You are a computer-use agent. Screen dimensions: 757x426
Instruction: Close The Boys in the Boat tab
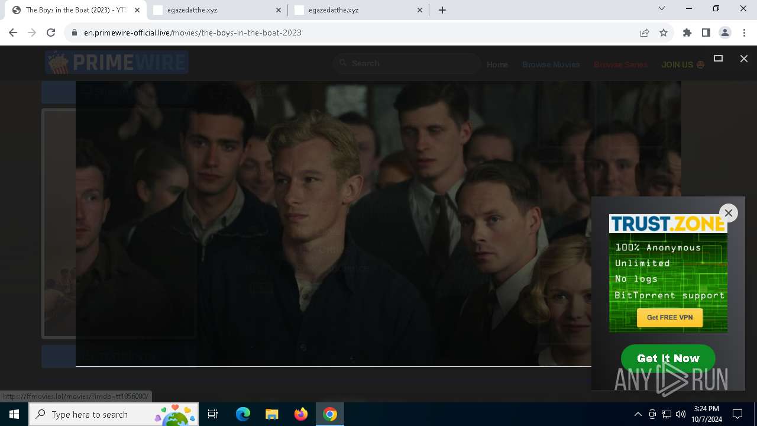tap(137, 10)
